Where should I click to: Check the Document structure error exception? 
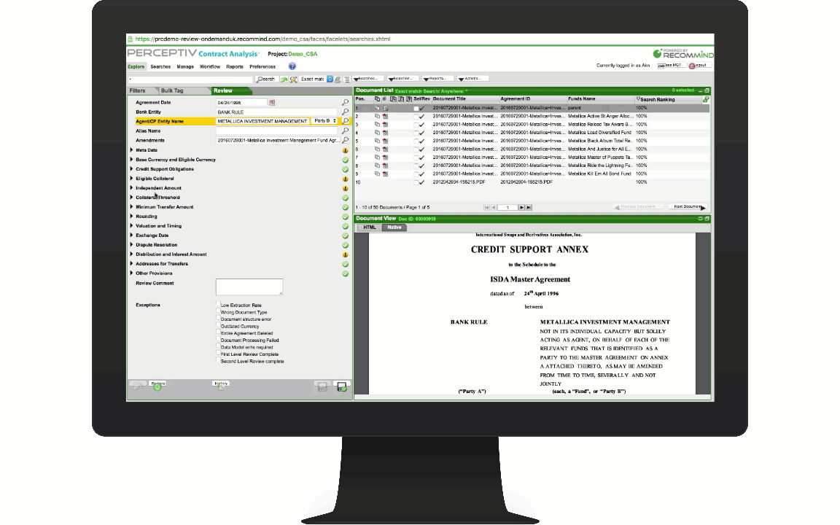pyautogui.click(x=218, y=318)
